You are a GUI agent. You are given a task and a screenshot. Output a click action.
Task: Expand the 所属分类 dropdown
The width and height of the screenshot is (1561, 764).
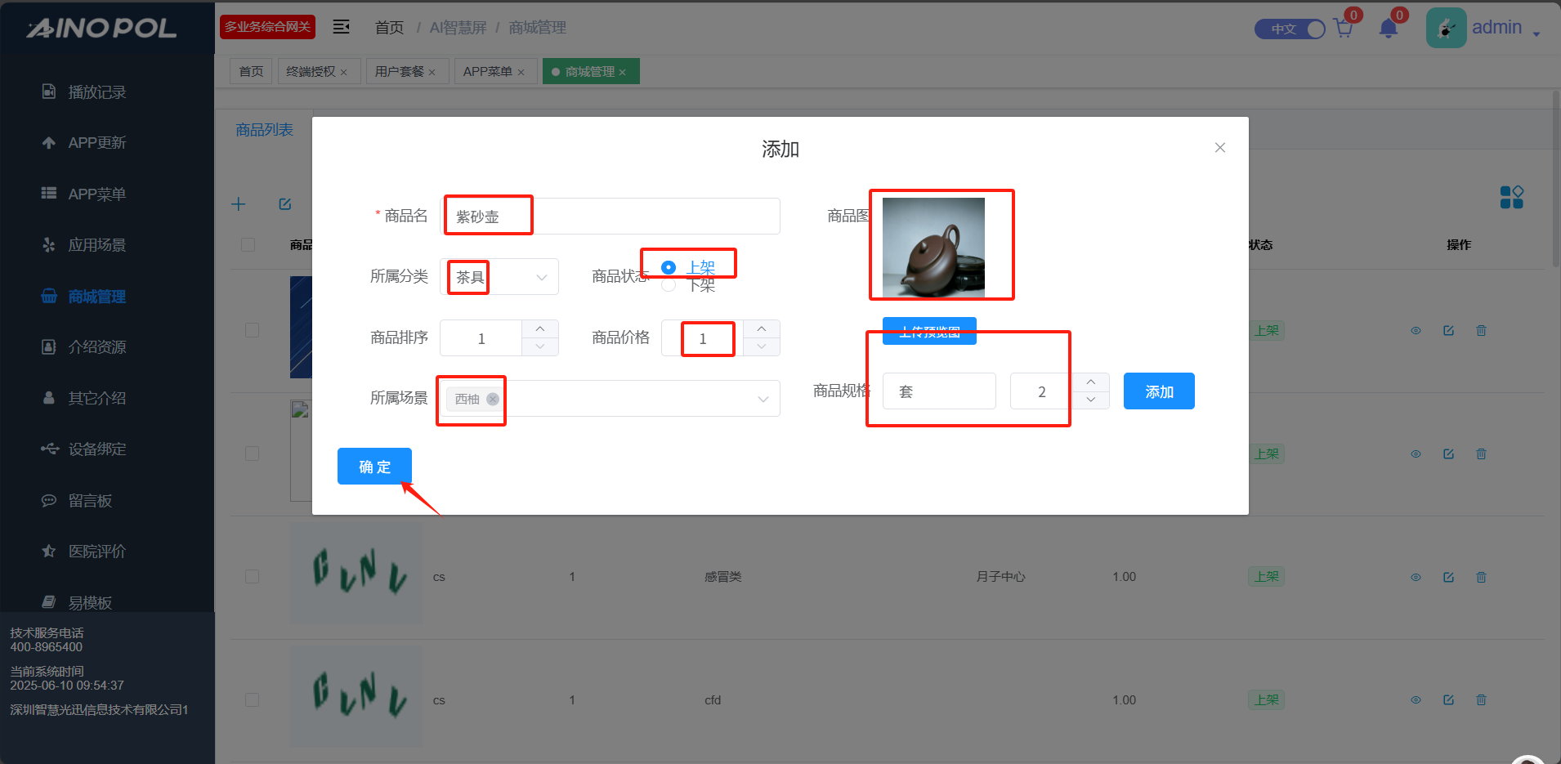[540, 277]
